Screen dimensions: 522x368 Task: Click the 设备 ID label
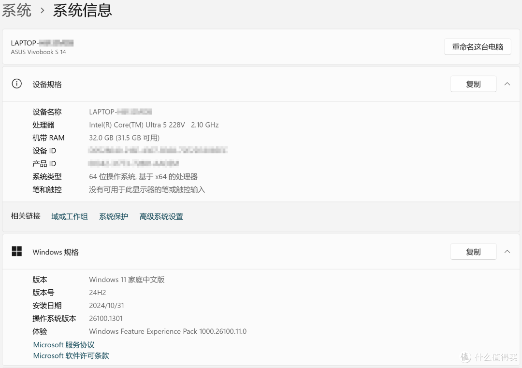pyautogui.click(x=44, y=151)
